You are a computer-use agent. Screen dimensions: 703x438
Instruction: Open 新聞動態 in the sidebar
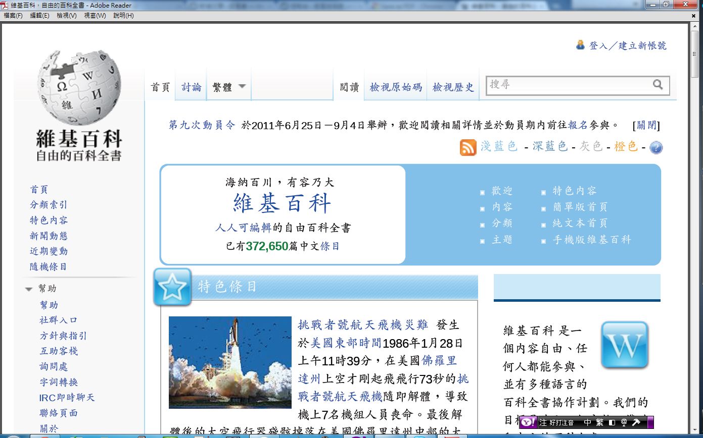(x=49, y=236)
